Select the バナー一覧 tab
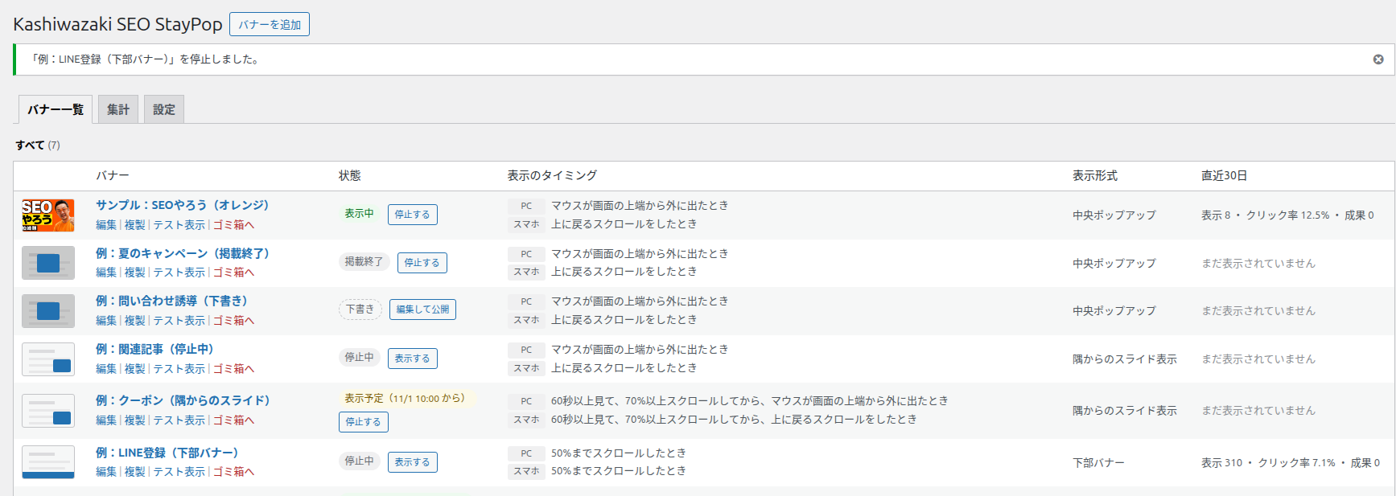 click(56, 109)
